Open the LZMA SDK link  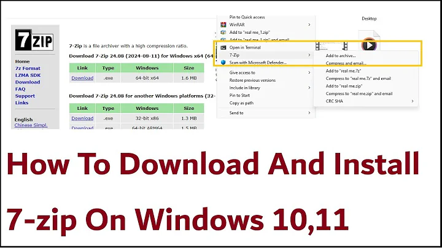coord(28,76)
